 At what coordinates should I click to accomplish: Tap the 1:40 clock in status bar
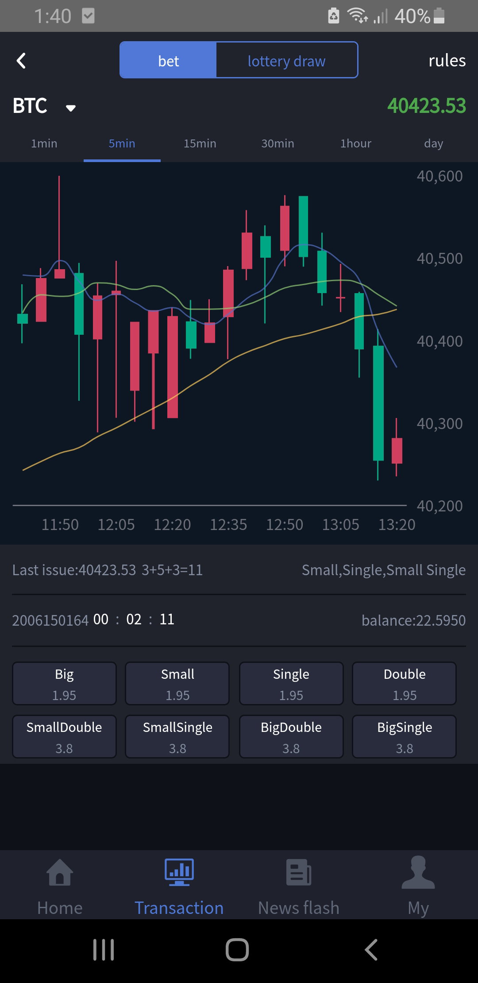[53, 16]
